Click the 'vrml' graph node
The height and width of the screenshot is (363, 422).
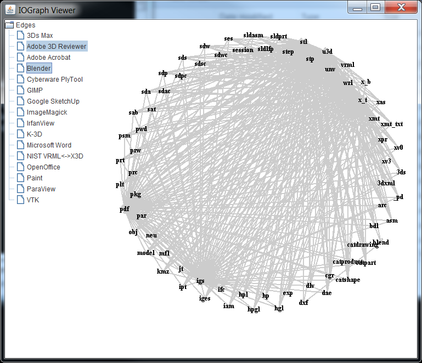347,65
